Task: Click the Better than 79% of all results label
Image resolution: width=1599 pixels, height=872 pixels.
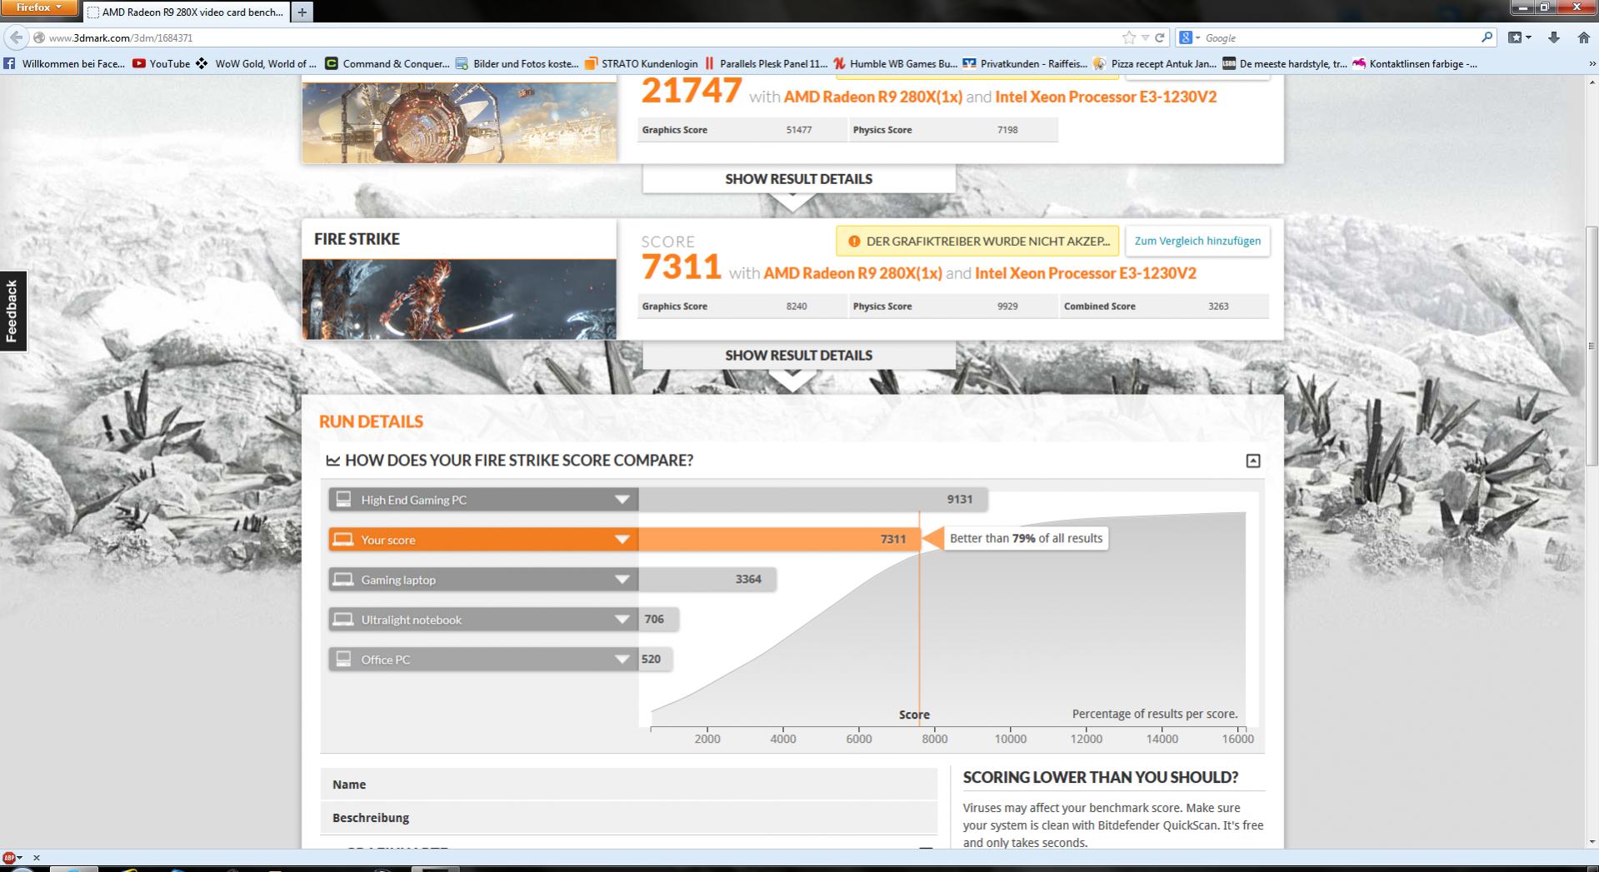Action: point(1026,539)
